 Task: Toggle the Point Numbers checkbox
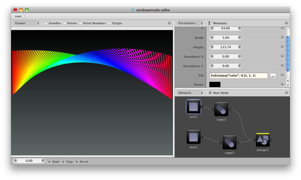click(80, 23)
